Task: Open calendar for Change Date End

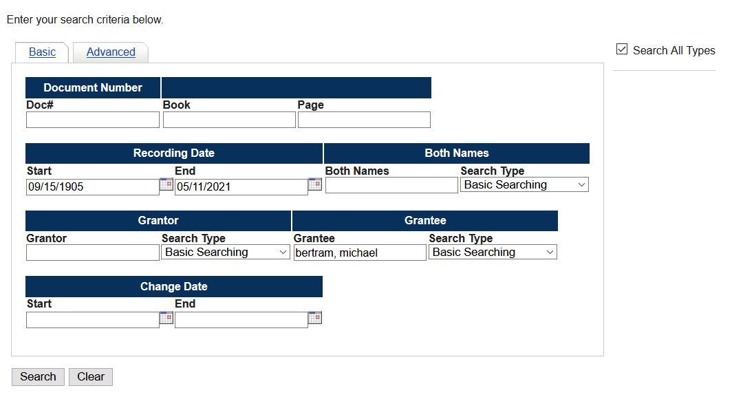Action: pos(314,318)
